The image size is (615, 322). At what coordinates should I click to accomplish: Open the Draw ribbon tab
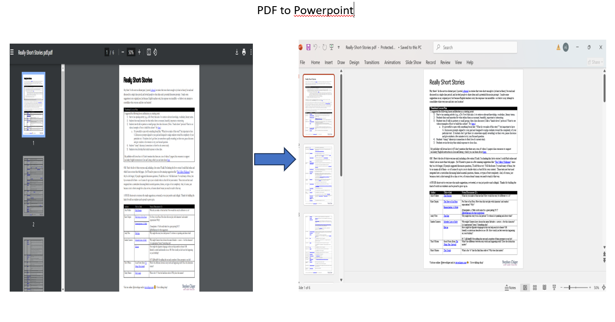(341, 63)
